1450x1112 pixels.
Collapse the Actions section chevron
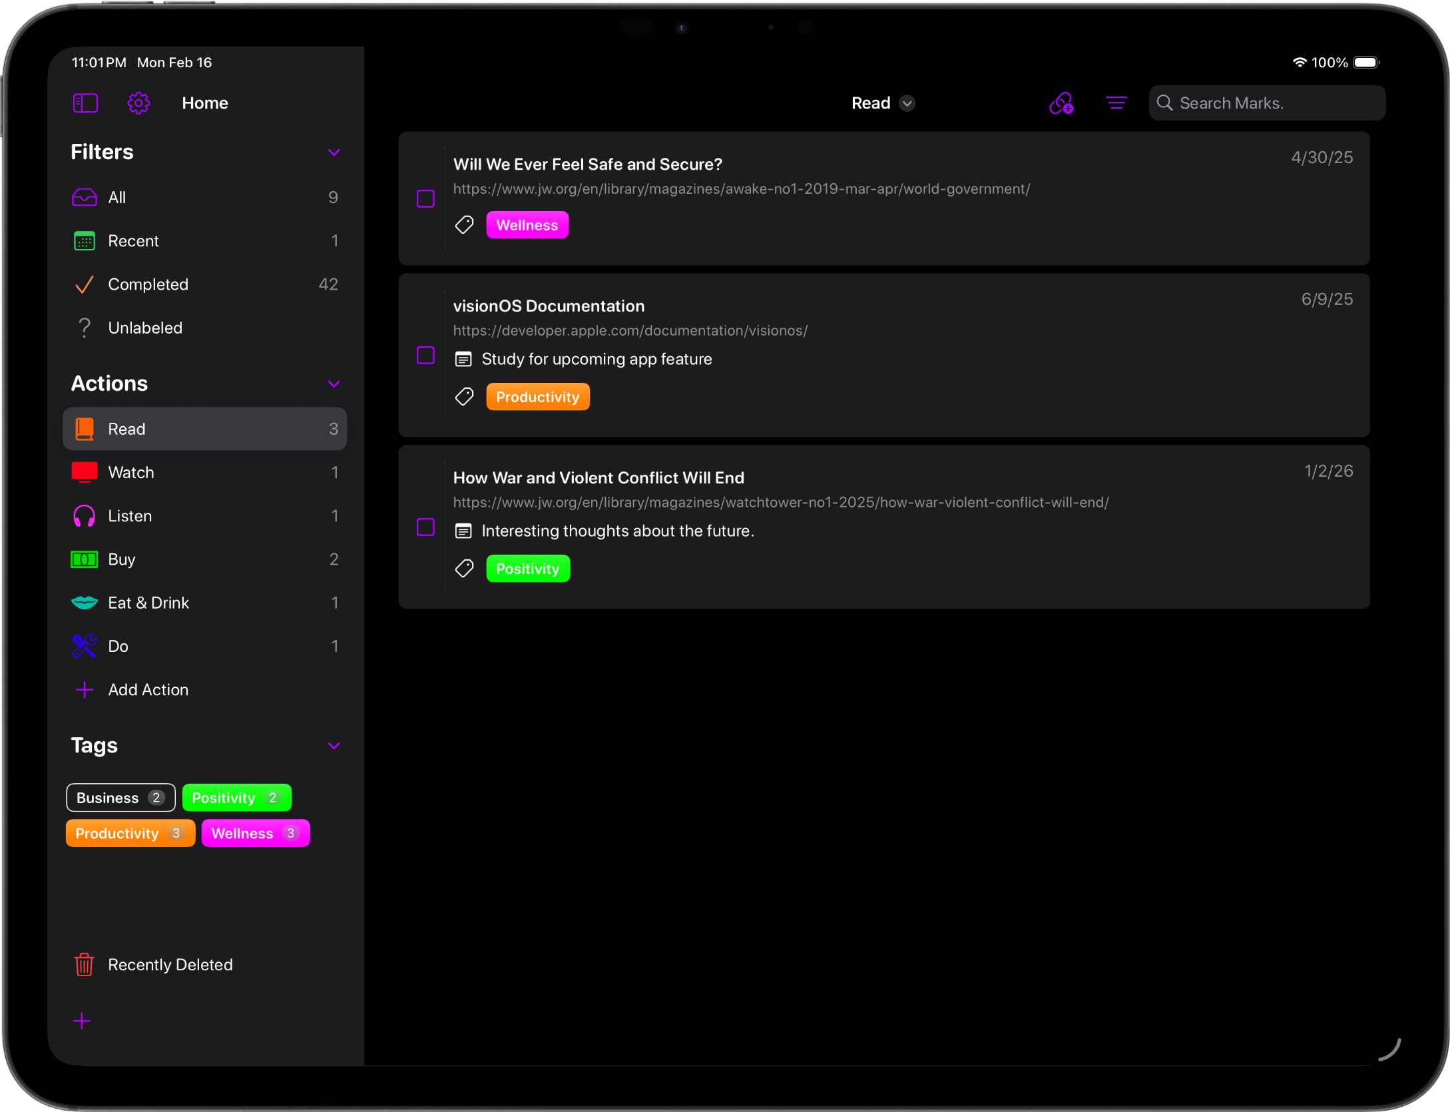click(x=334, y=384)
